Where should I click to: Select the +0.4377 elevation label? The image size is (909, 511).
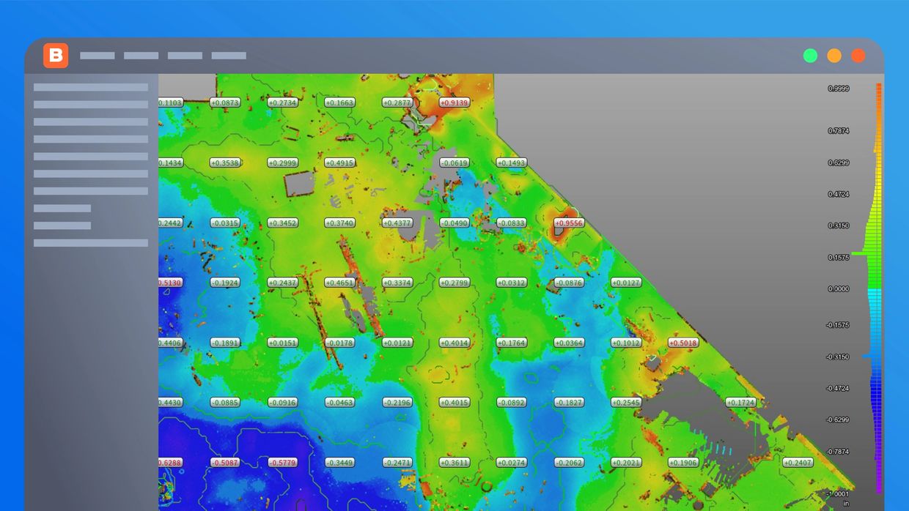(x=397, y=223)
